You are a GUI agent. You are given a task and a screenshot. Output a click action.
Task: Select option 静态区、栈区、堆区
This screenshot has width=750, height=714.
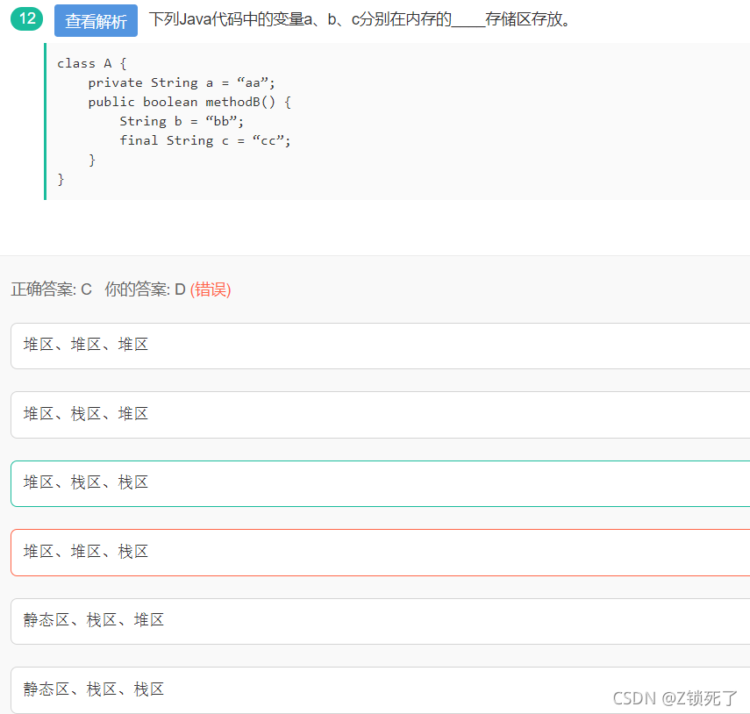point(380,621)
